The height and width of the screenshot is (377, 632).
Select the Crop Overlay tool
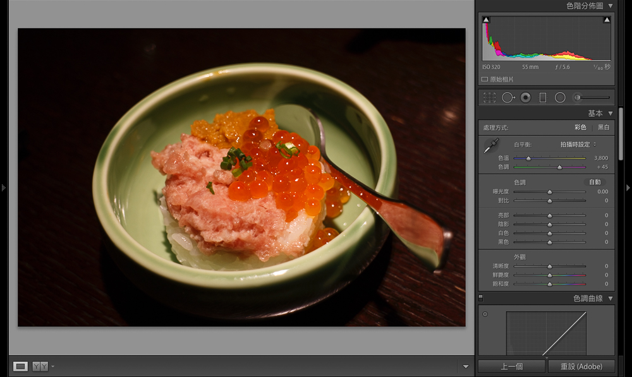[x=489, y=97]
